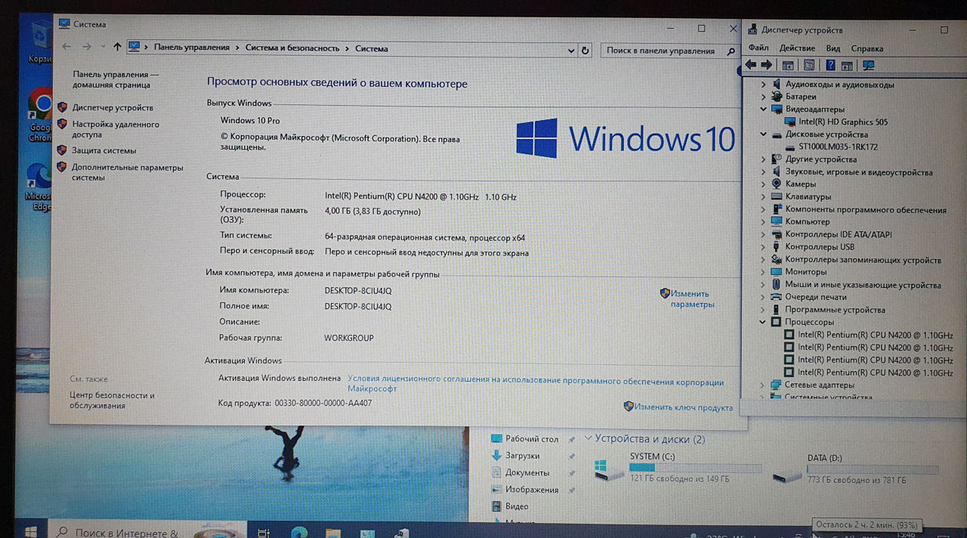Expand the Батареи node

(x=763, y=97)
